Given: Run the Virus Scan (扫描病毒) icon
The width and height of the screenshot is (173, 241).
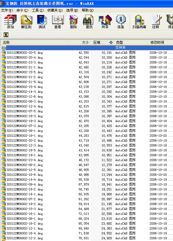Looking at the screenshot, I should pos(139,22).
